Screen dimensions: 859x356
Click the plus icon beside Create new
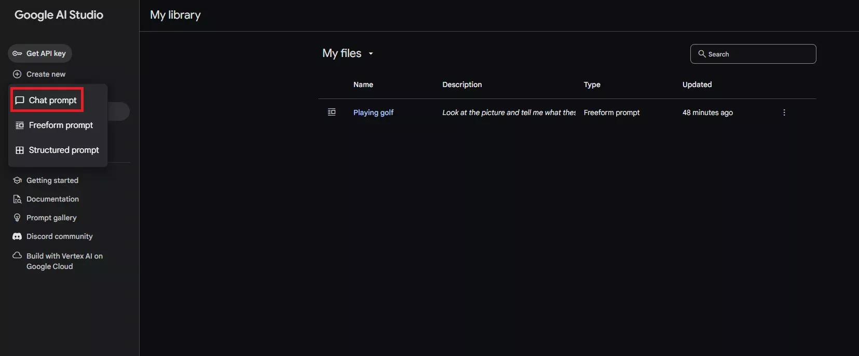[17, 74]
